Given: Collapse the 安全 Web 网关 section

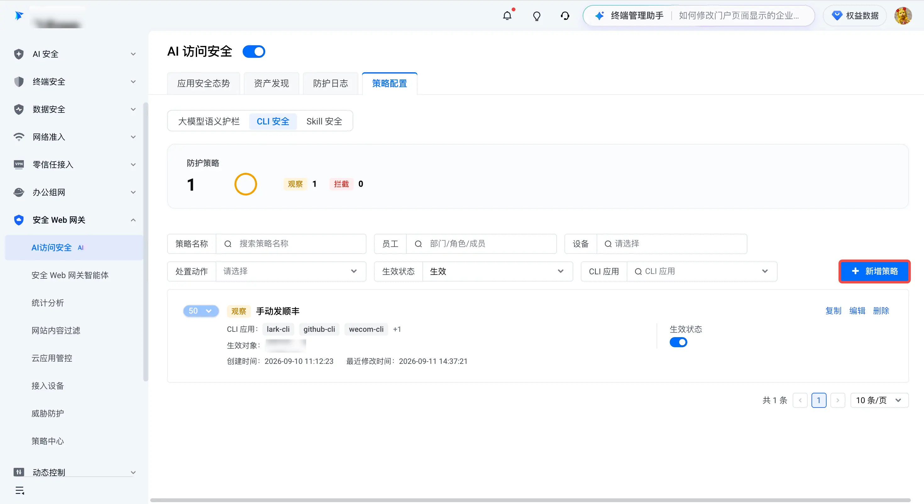Looking at the screenshot, I should coord(133,220).
